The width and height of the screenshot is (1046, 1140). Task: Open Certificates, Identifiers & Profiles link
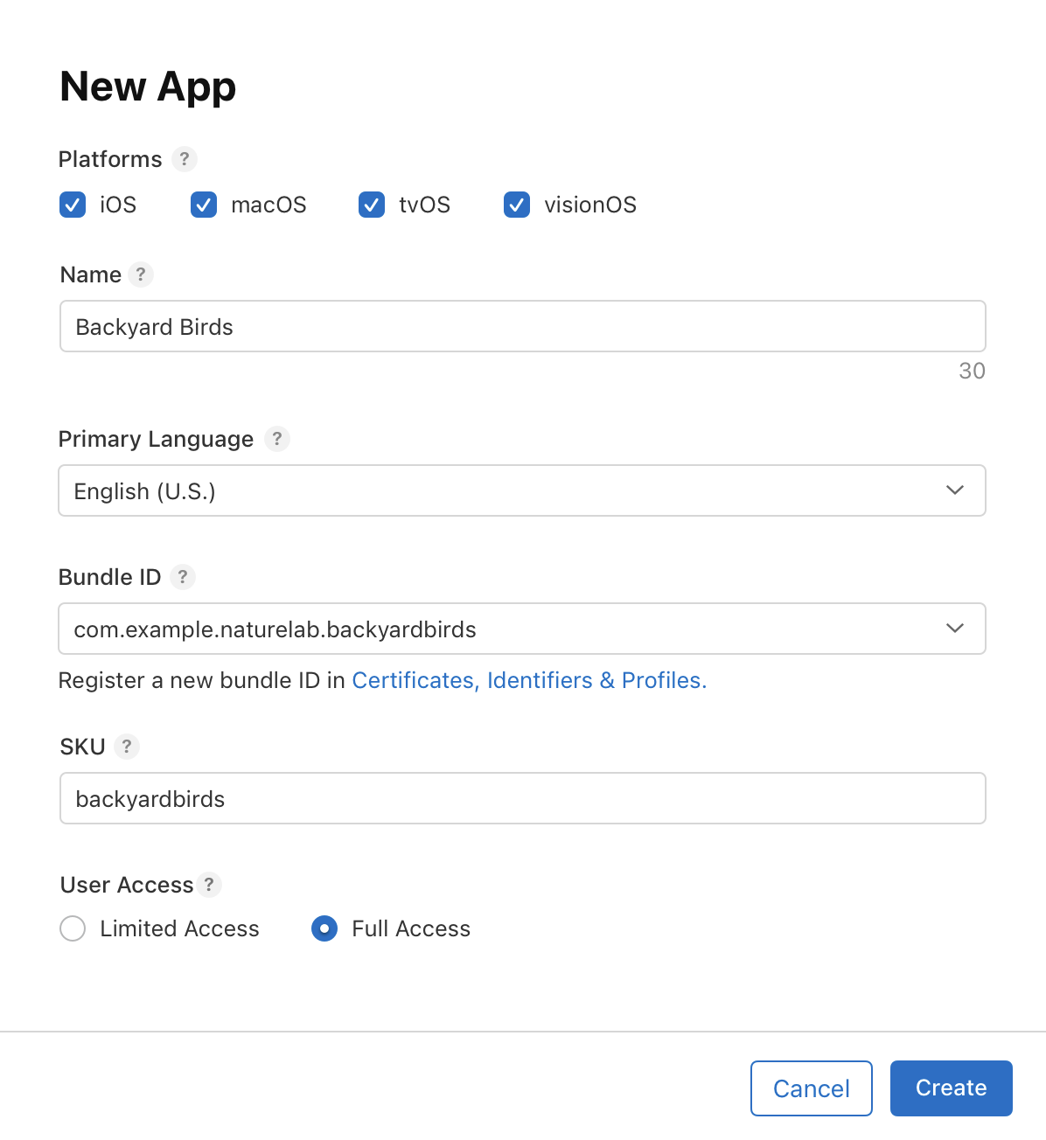coord(529,680)
